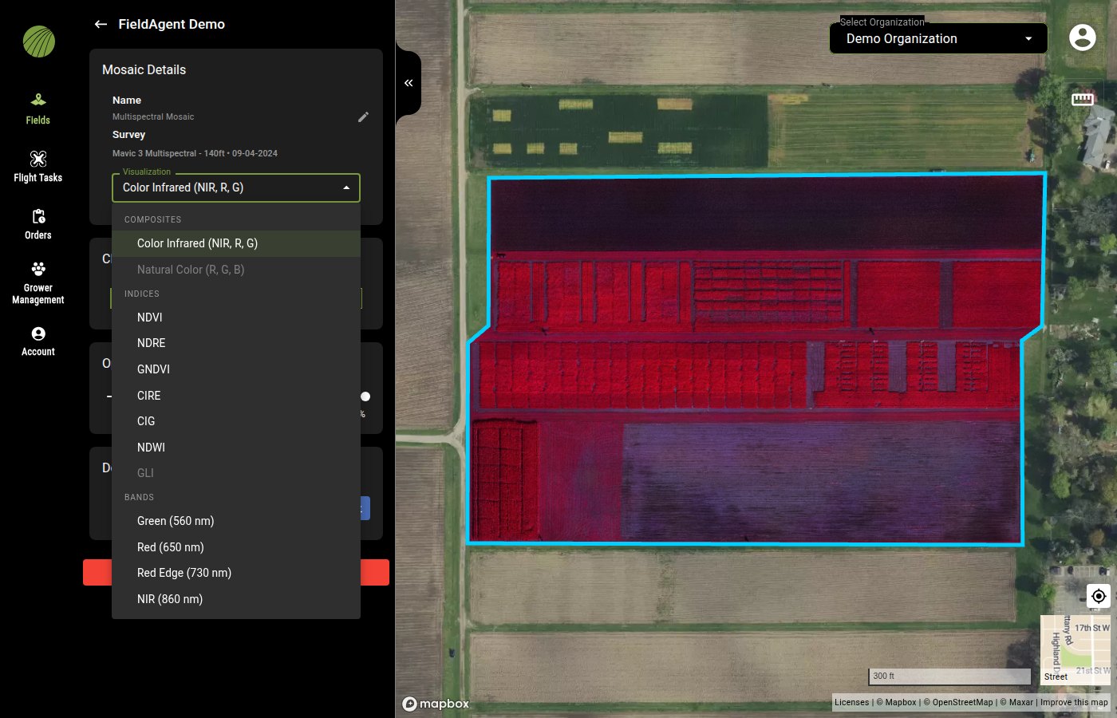This screenshot has width=1117, height=718.
Task: Show the NIR (860 nm) band
Action: coord(236,599)
